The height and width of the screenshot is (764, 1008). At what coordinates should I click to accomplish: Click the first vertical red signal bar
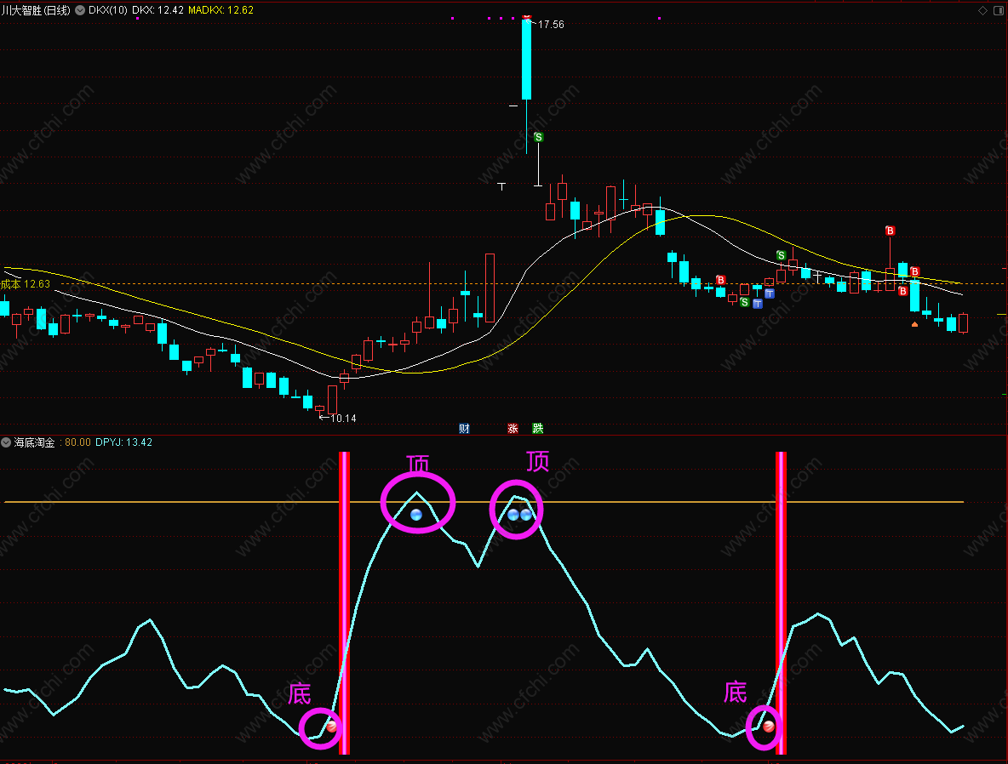[x=344, y=602]
